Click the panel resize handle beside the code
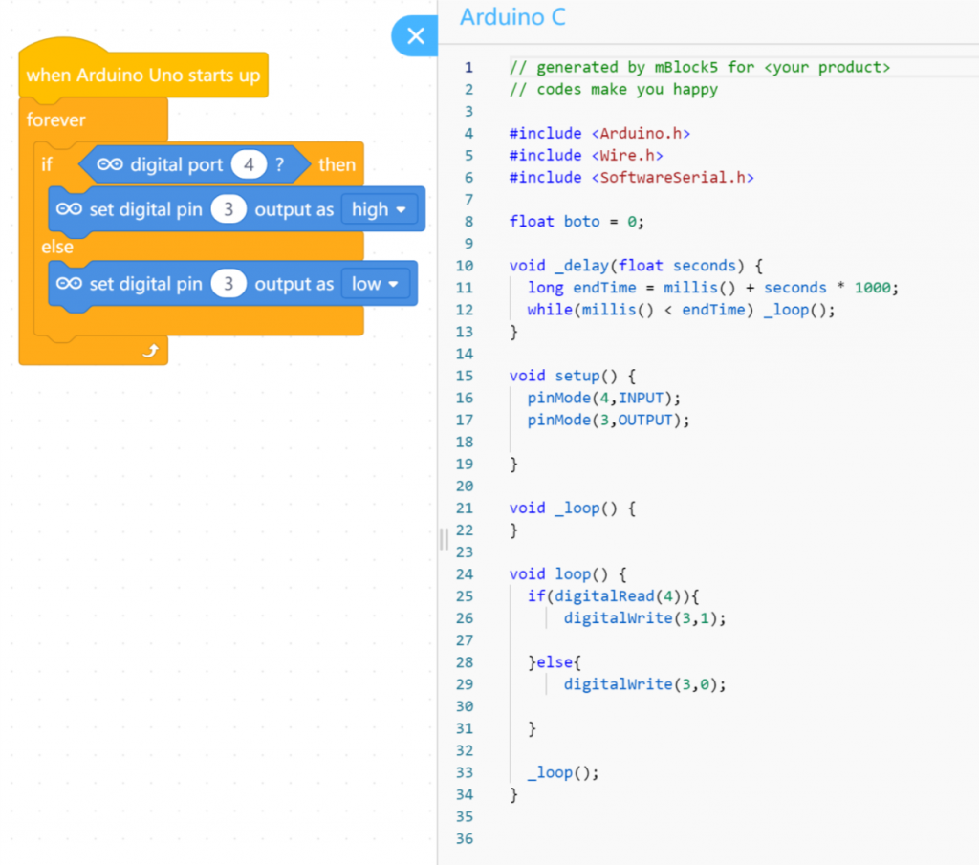 [x=444, y=539]
